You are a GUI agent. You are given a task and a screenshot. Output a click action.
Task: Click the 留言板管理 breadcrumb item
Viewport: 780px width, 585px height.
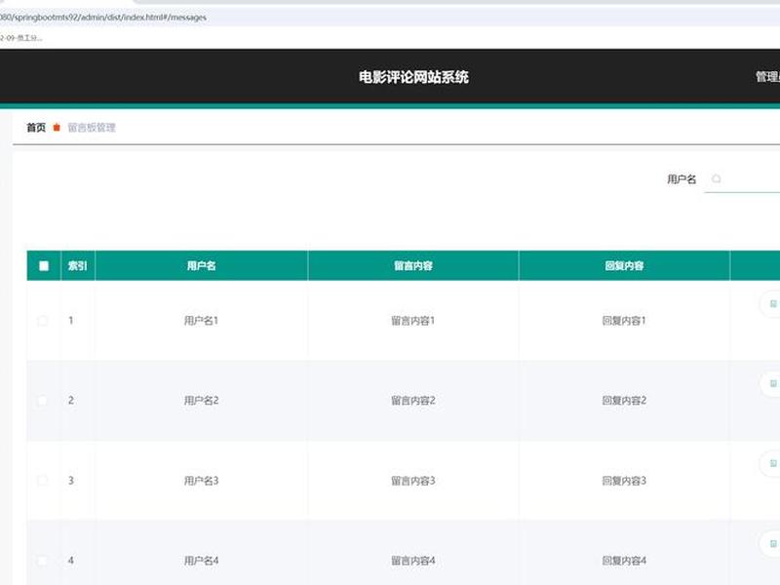(92, 128)
